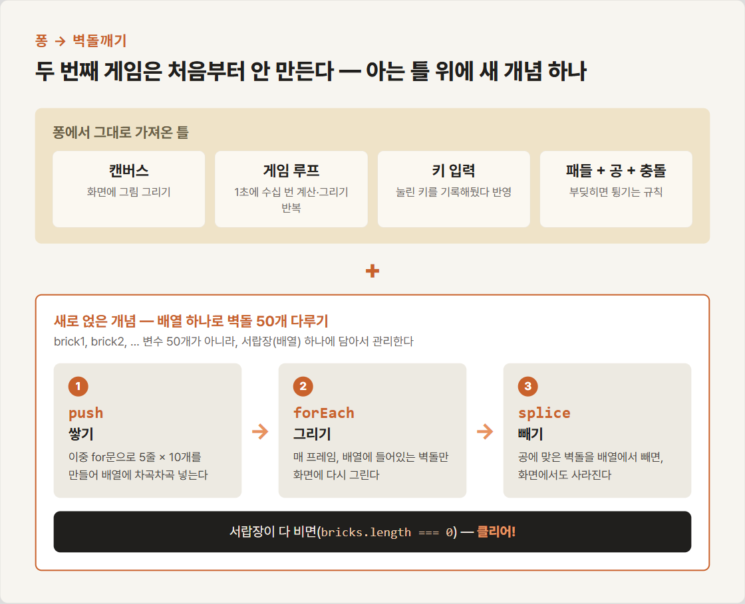Click the 'splice' code label
Screen dimensions: 745x604
544,413
